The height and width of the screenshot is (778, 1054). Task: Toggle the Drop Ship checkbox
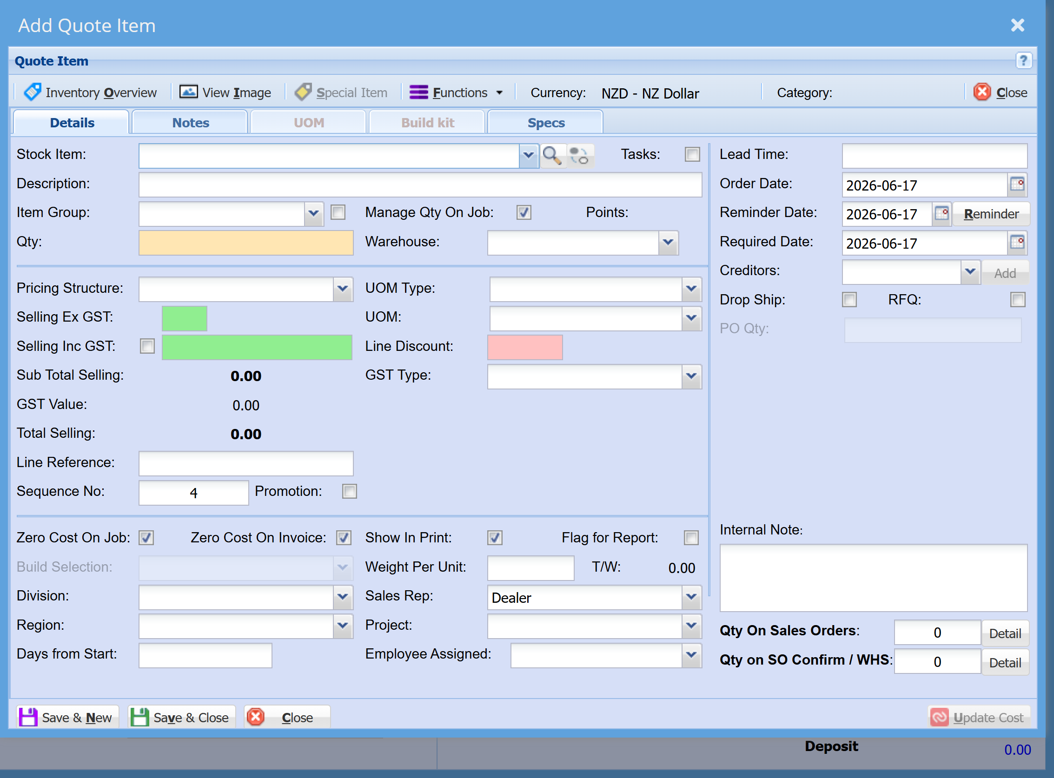[x=849, y=299]
